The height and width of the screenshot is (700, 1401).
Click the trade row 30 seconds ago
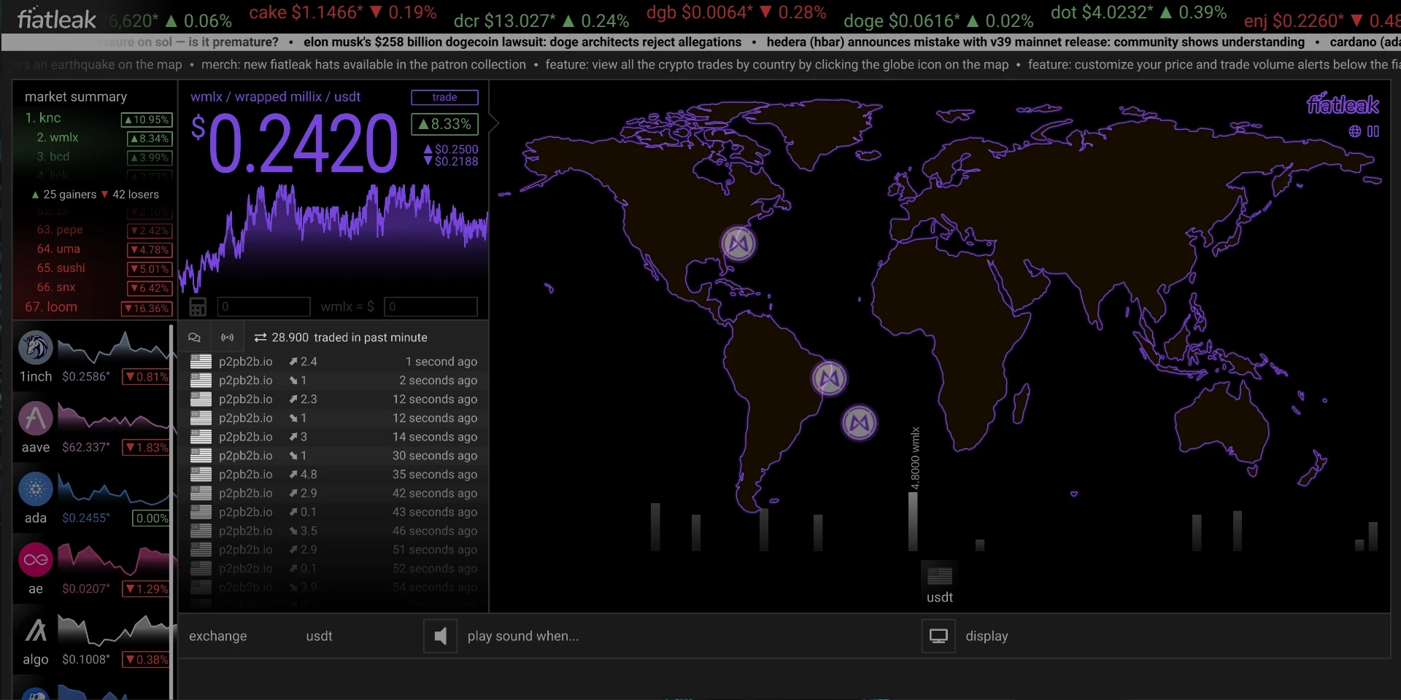pyautogui.click(x=333, y=456)
